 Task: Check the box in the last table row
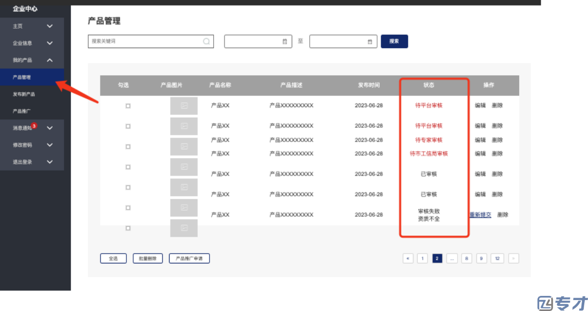(x=128, y=228)
